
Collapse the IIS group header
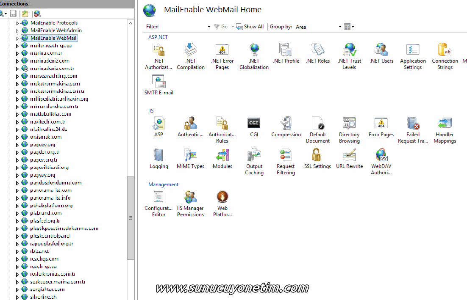pos(151,111)
